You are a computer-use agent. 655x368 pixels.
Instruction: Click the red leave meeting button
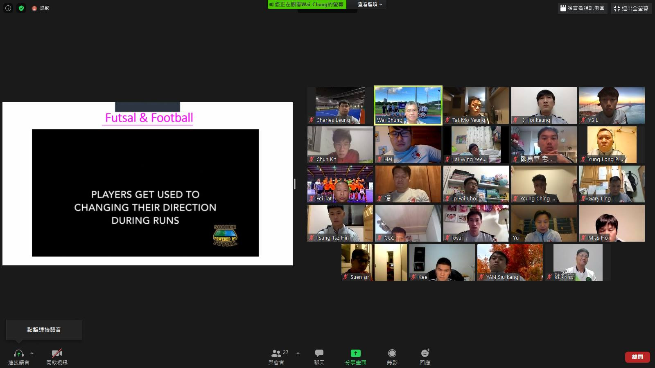pyautogui.click(x=637, y=357)
